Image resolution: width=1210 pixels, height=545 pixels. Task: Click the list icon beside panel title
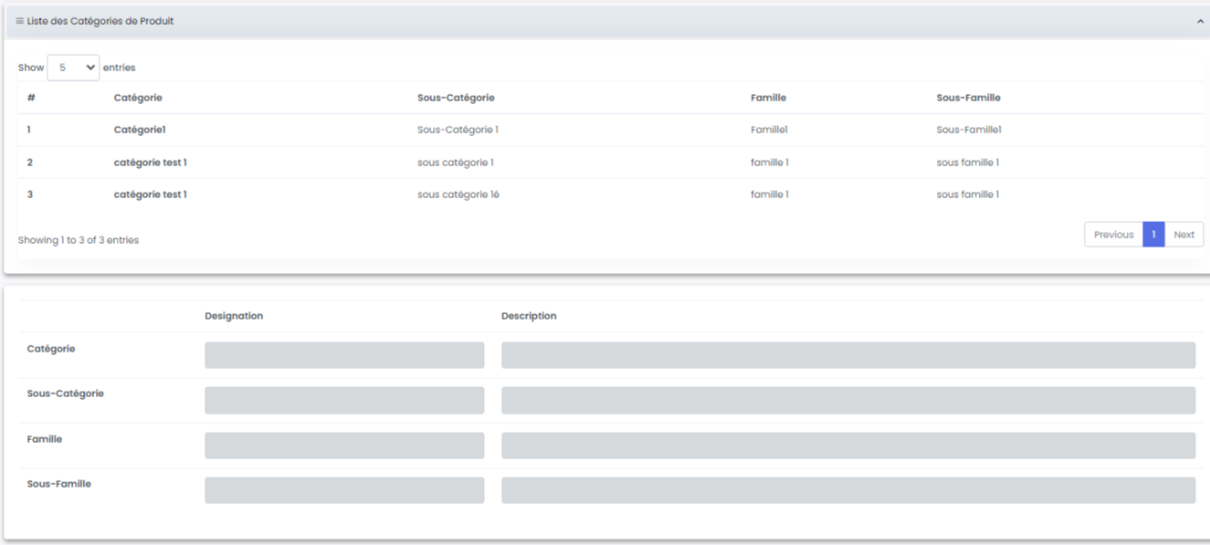[19, 21]
